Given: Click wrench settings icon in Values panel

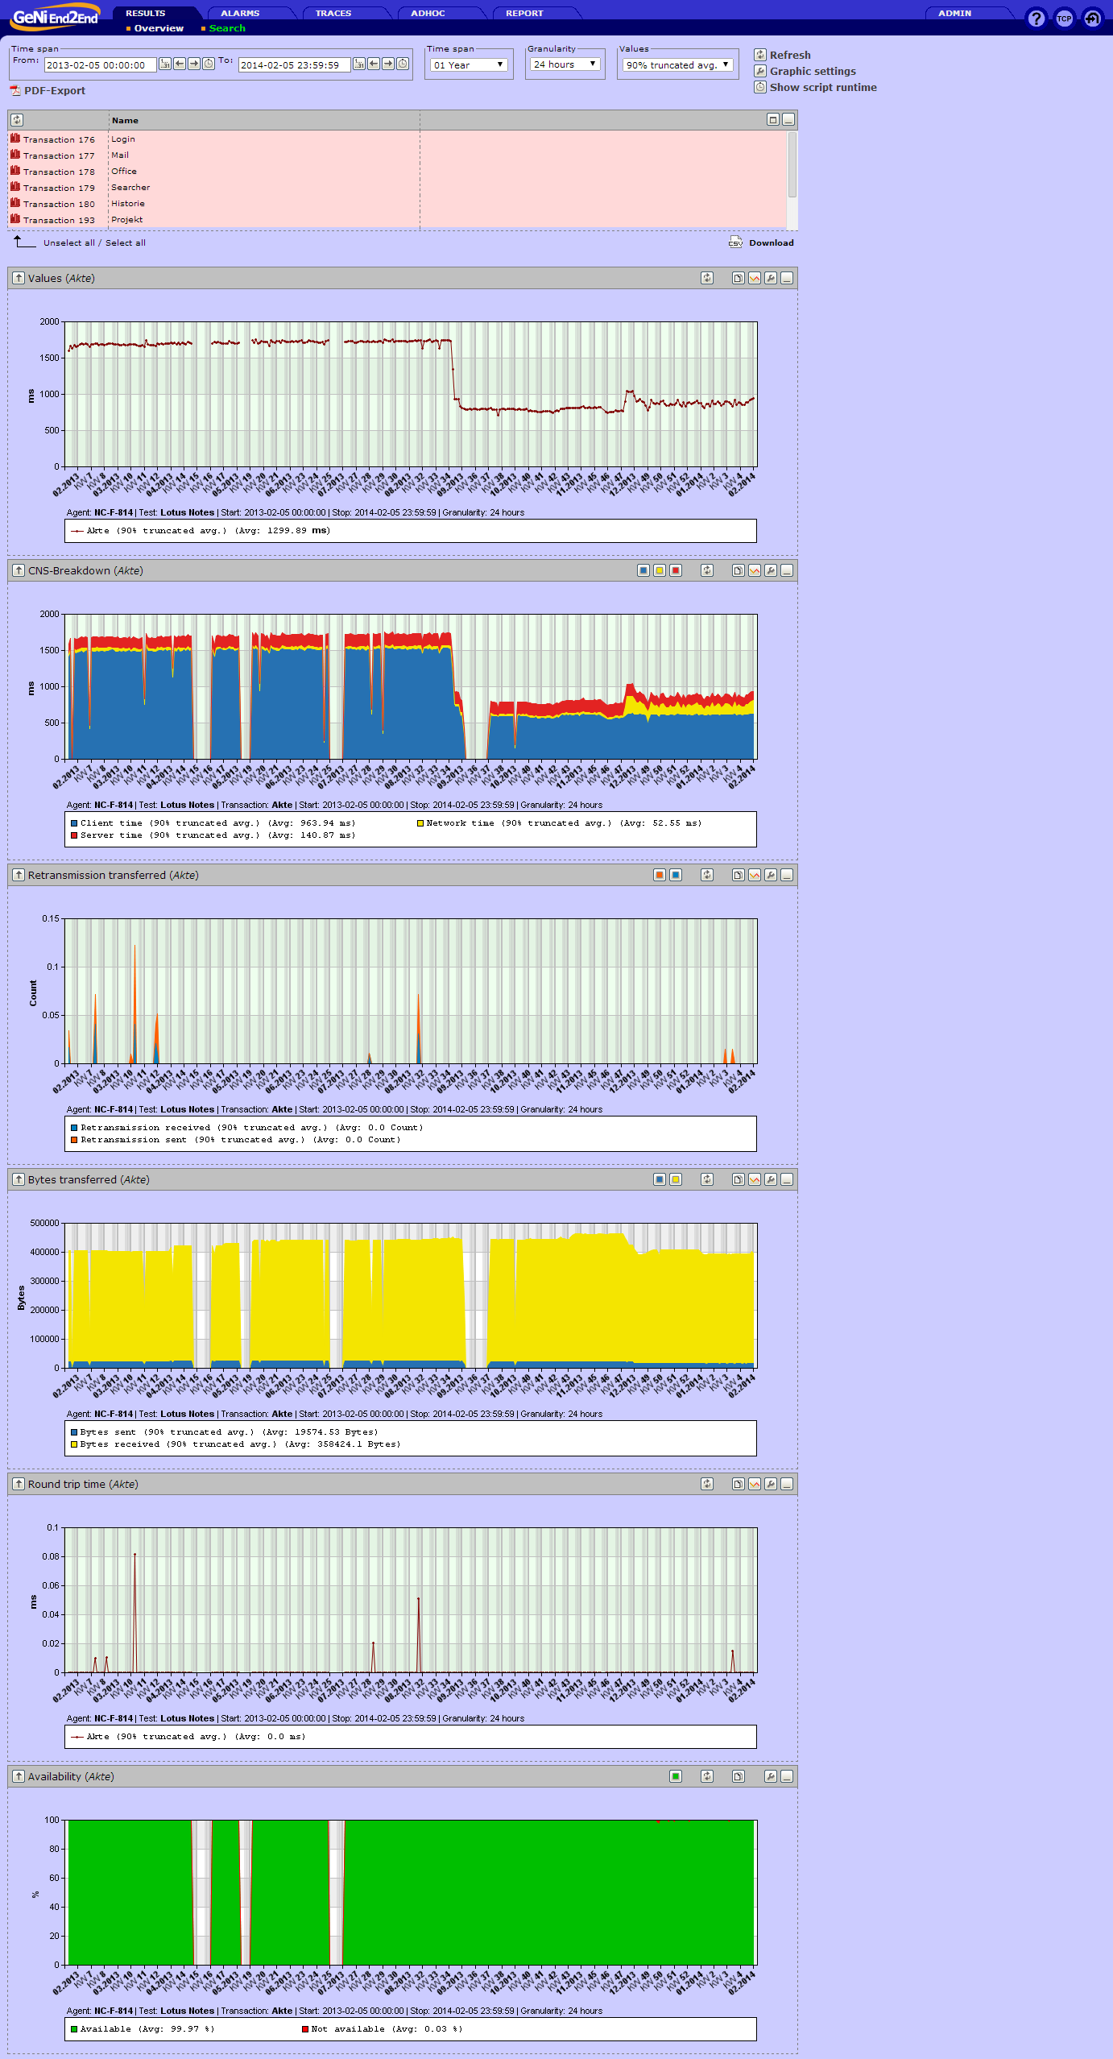Looking at the screenshot, I should tap(771, 278).
